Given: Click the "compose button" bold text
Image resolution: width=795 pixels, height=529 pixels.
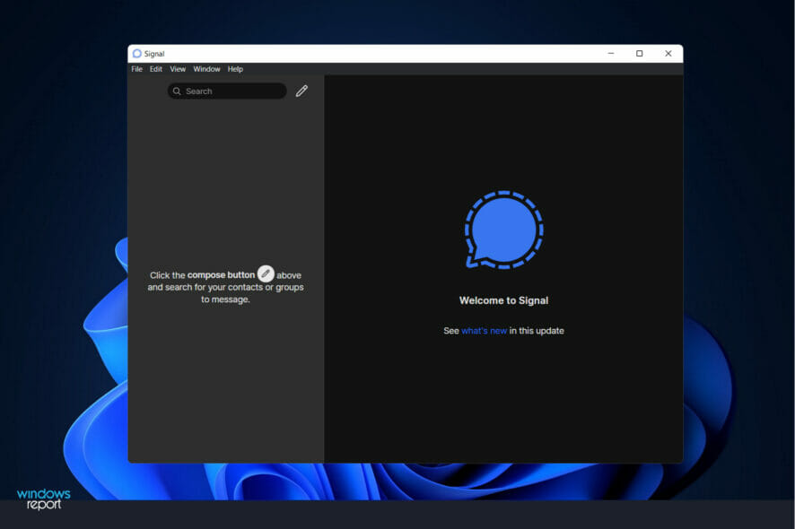Looking at the screenshot, I should [221, 275].
